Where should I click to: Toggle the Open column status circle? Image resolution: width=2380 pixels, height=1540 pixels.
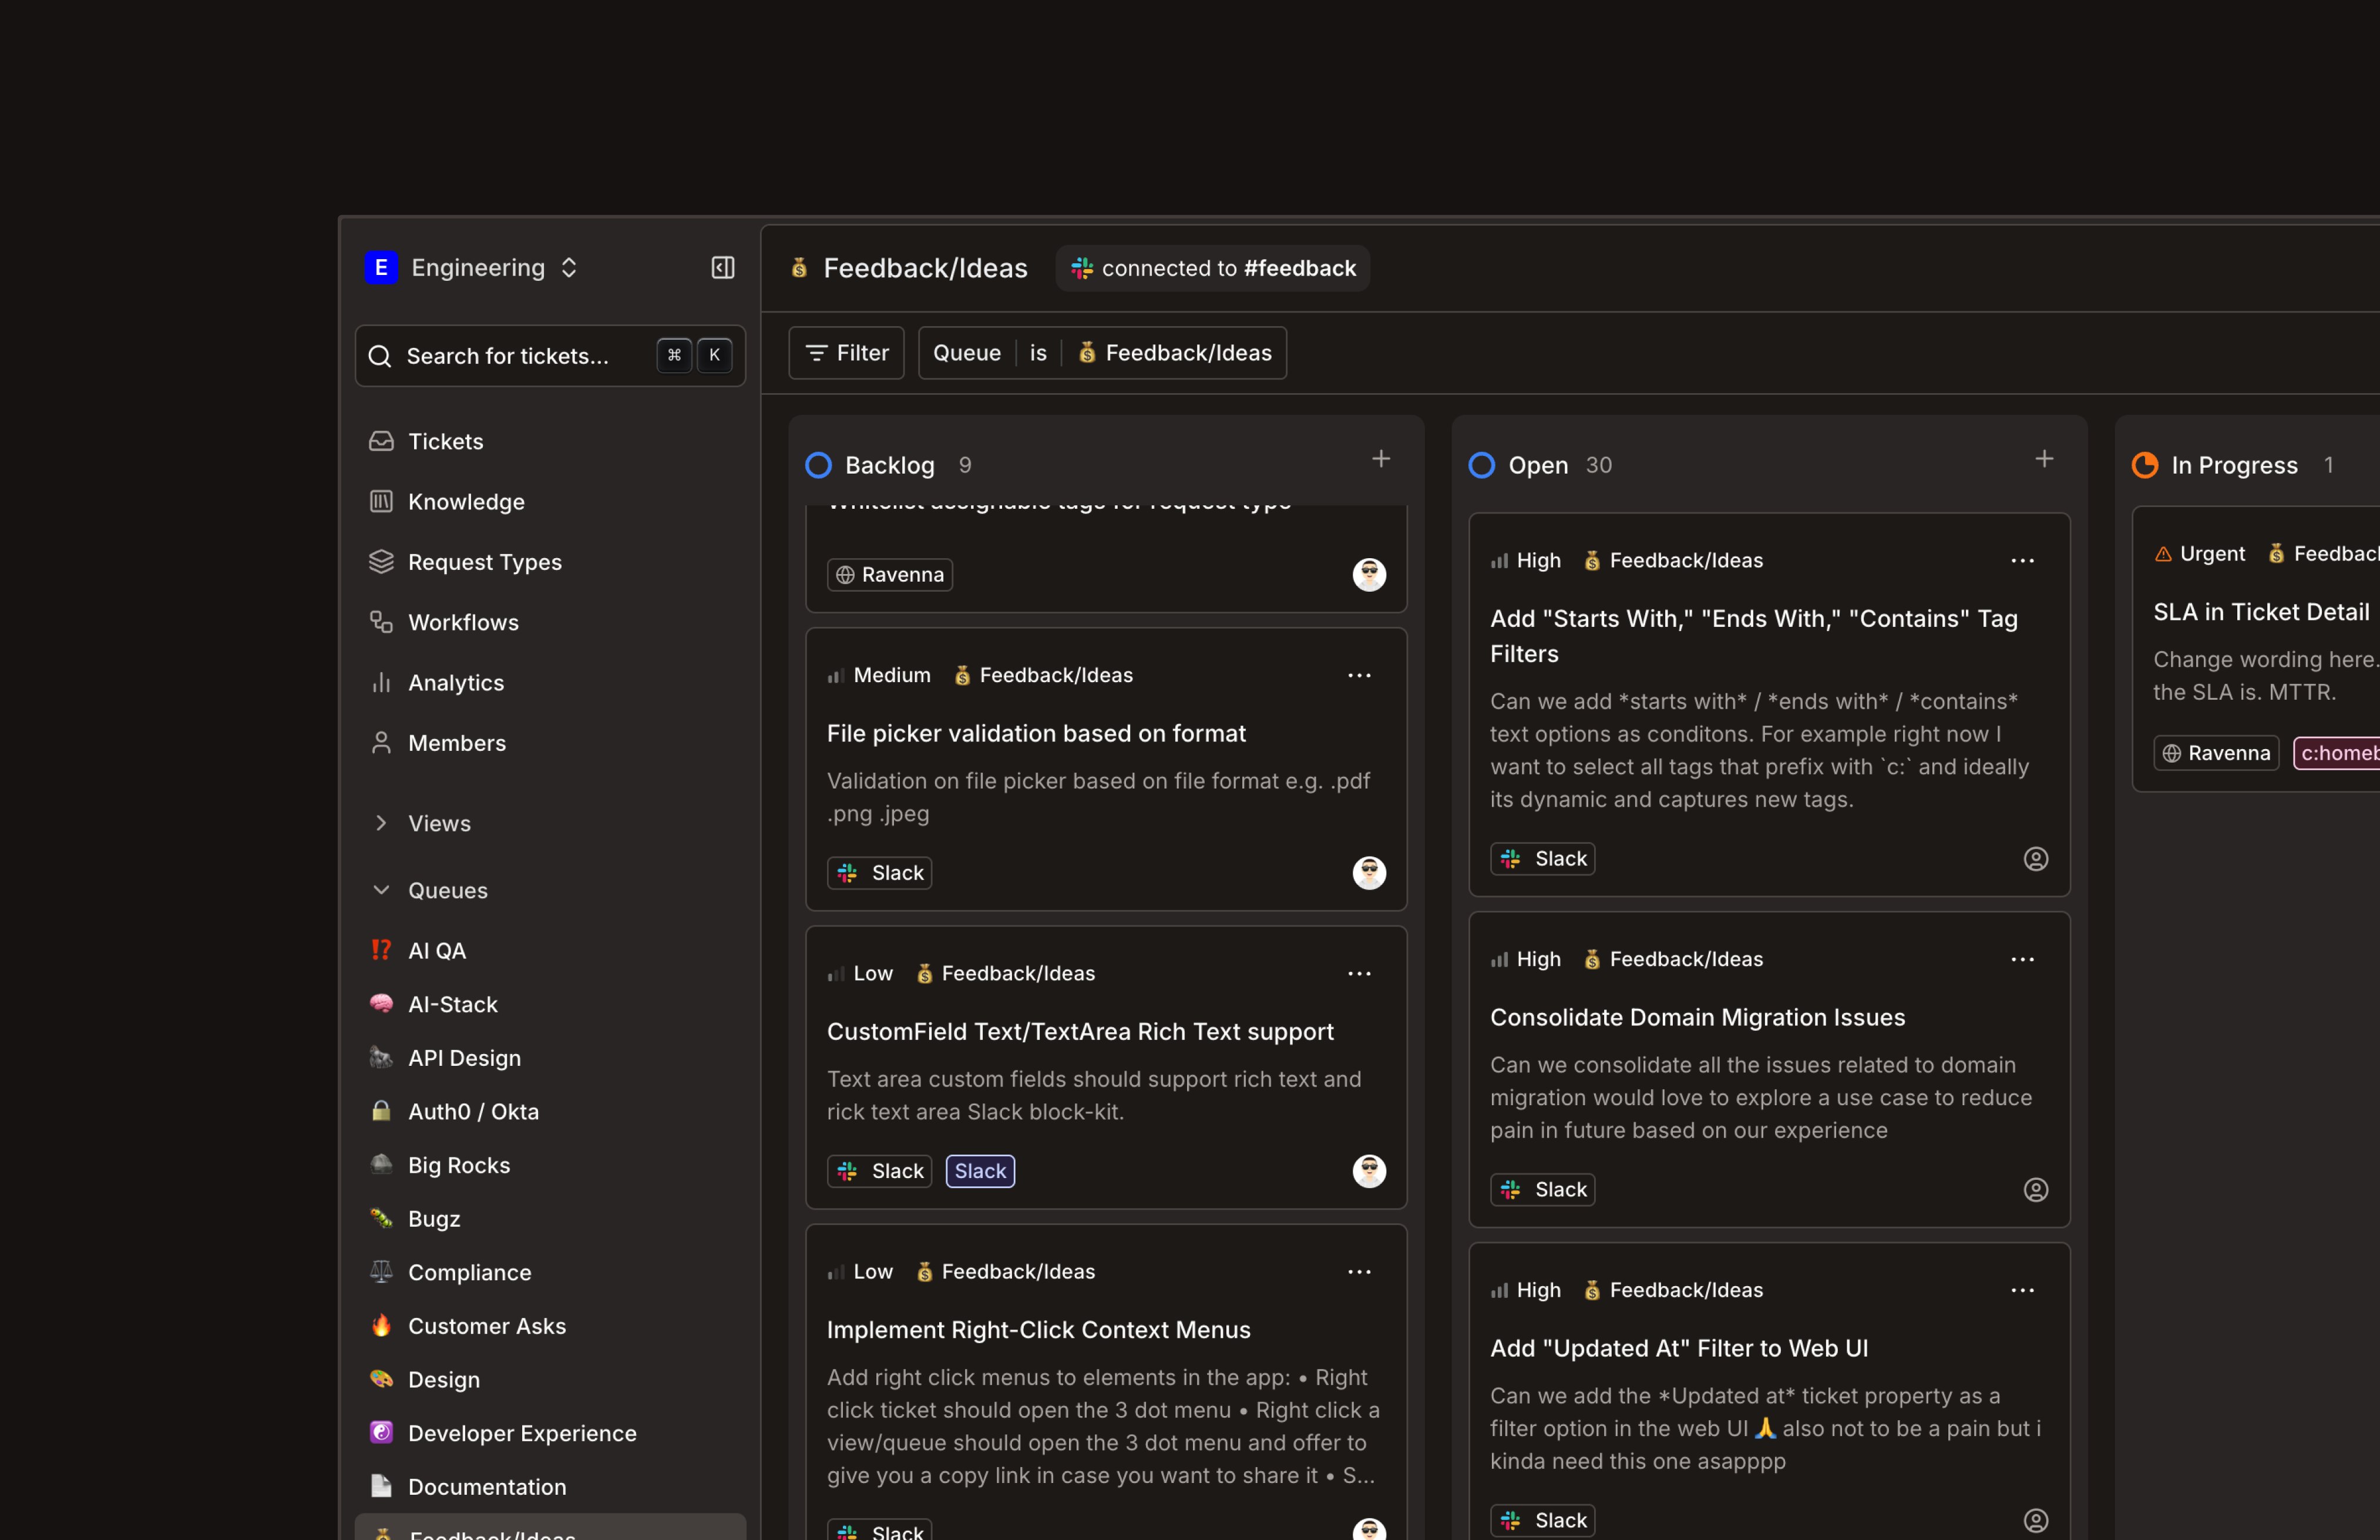click(x=1481, y=465)
